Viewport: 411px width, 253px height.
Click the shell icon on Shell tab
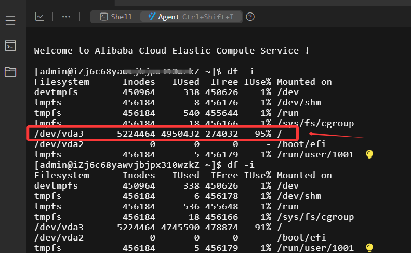coord(104,17)
